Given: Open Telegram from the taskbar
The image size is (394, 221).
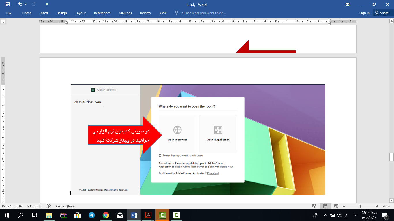Looking at the screenshot, I should 92,215.
